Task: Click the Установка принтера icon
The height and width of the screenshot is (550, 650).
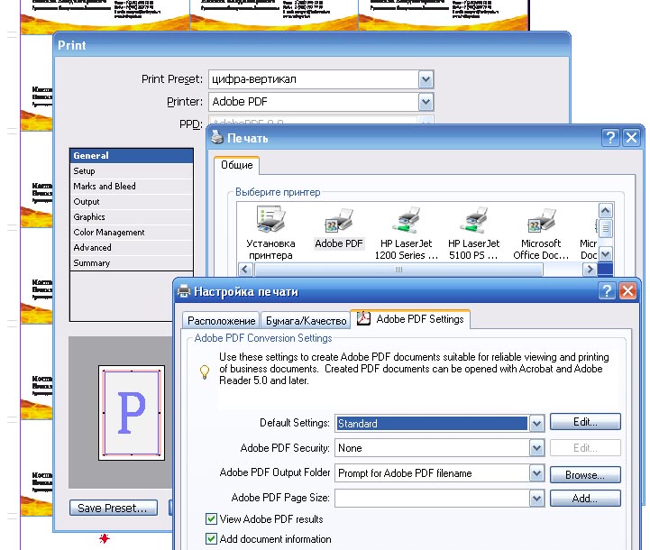Action: (270, 234)
